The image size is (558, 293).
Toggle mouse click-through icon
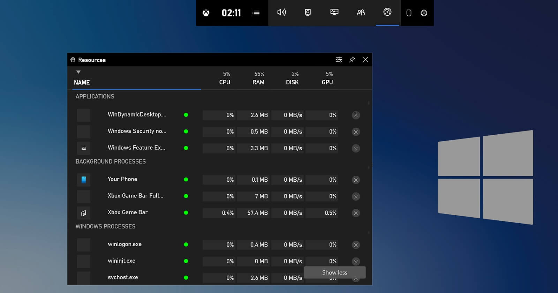(409, 13)
